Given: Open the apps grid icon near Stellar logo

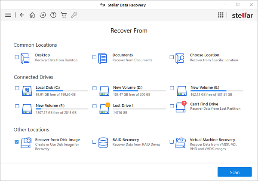Looking at the screenshot, I should pyautogui.click(x=221, y=15).
